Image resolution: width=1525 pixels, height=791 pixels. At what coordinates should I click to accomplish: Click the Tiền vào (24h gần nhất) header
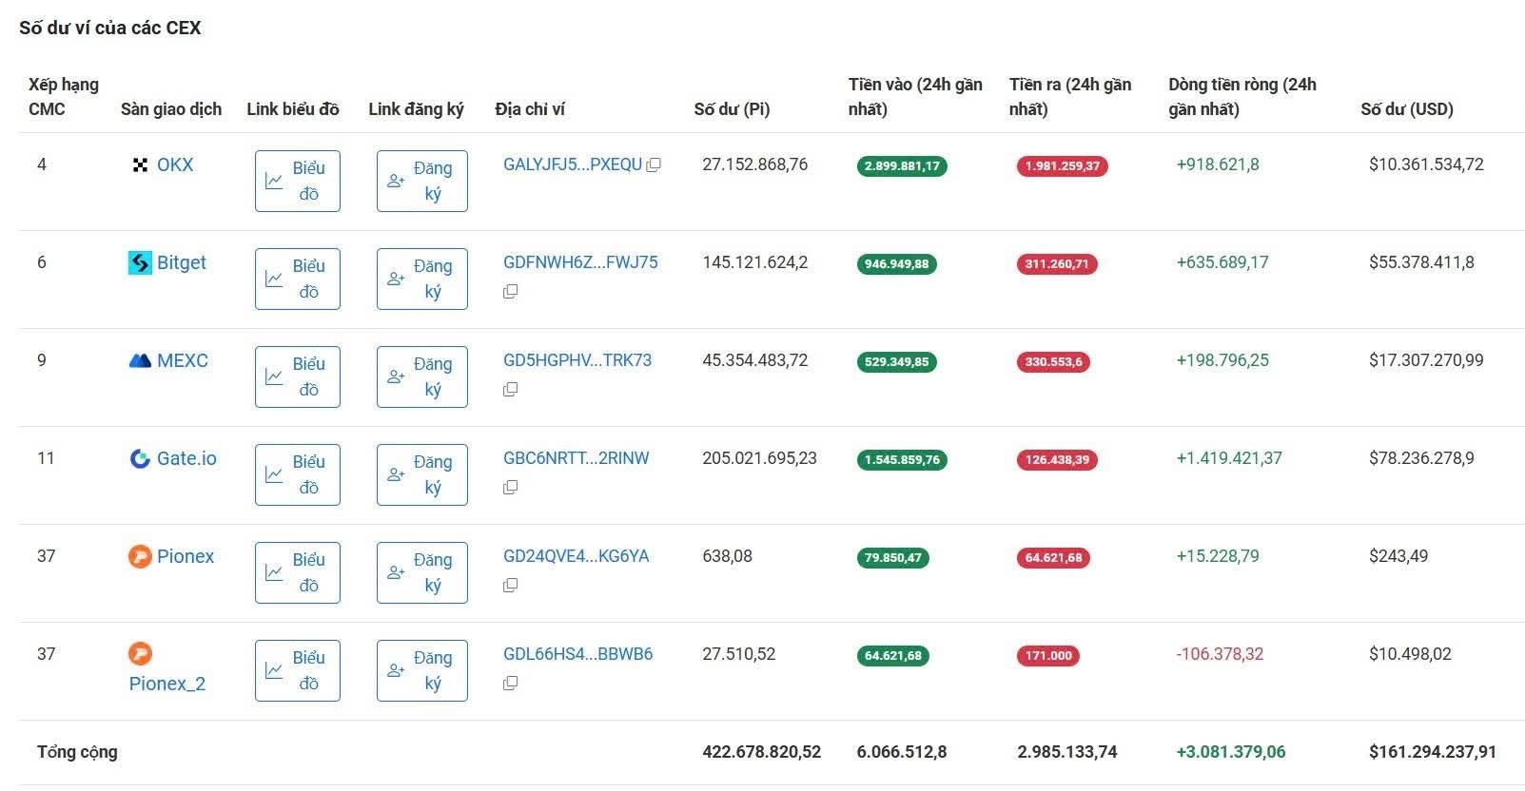(915, 97)
